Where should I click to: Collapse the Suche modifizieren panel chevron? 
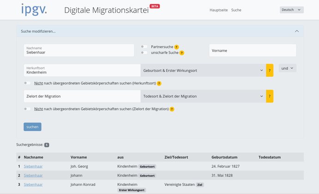point(297,31)
